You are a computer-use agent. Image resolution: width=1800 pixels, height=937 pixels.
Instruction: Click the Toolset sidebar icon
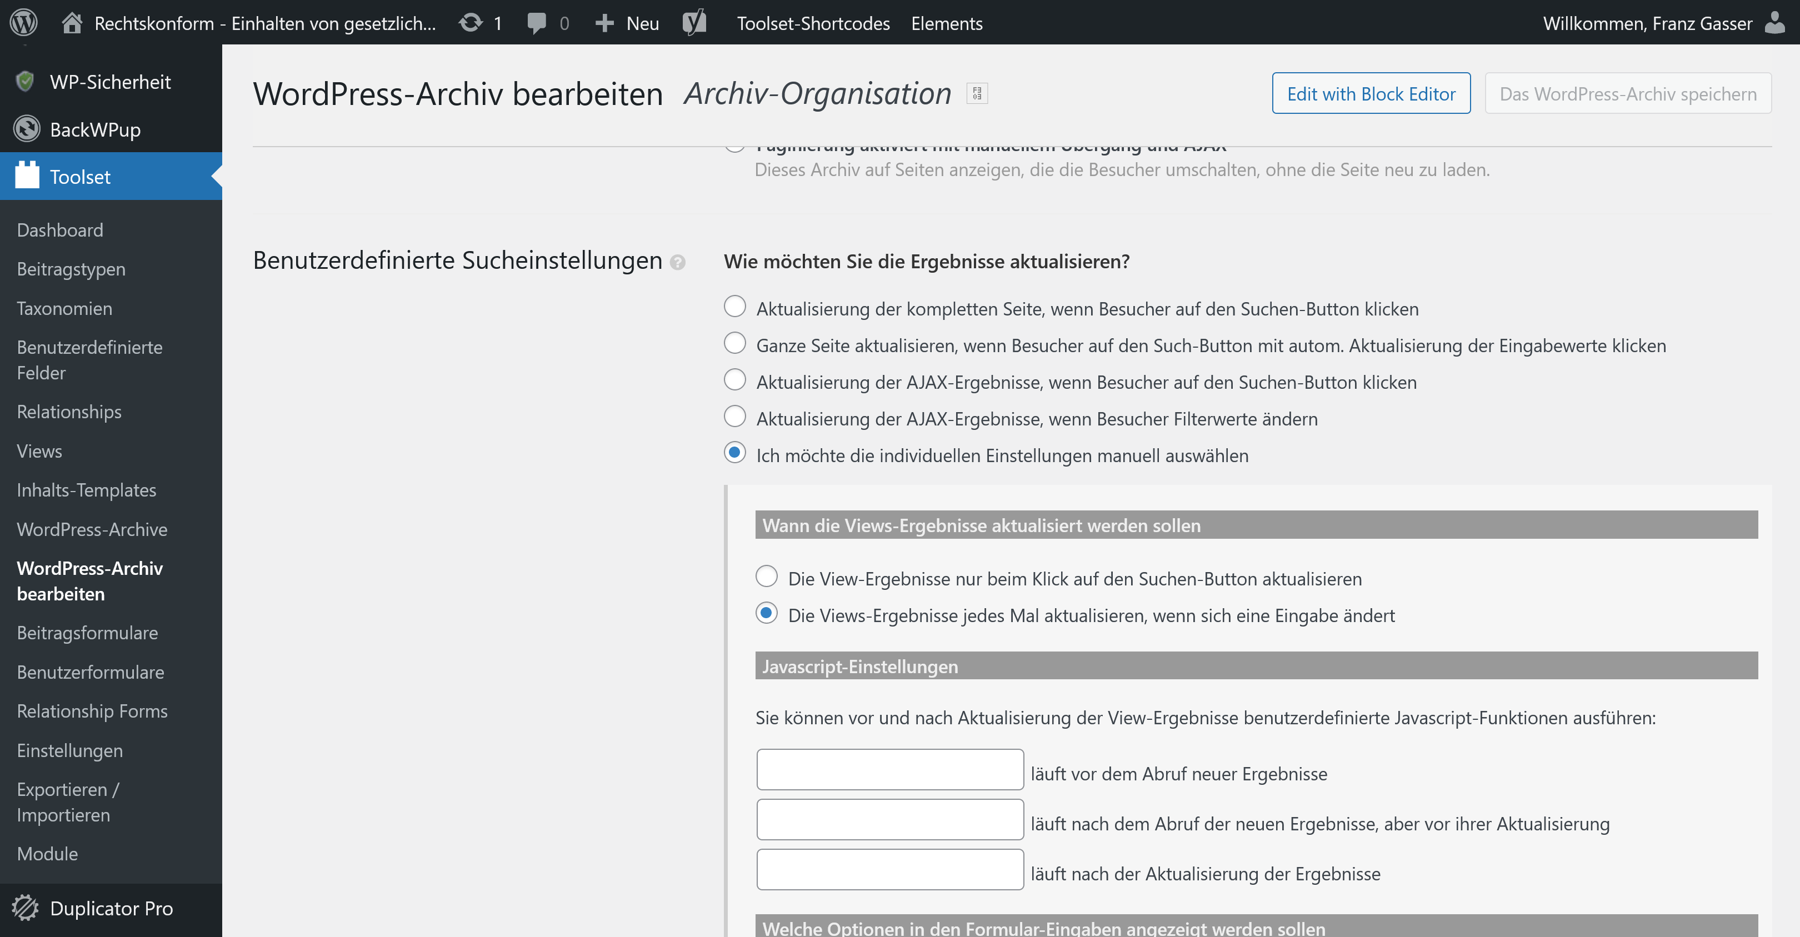pos(27,176)
